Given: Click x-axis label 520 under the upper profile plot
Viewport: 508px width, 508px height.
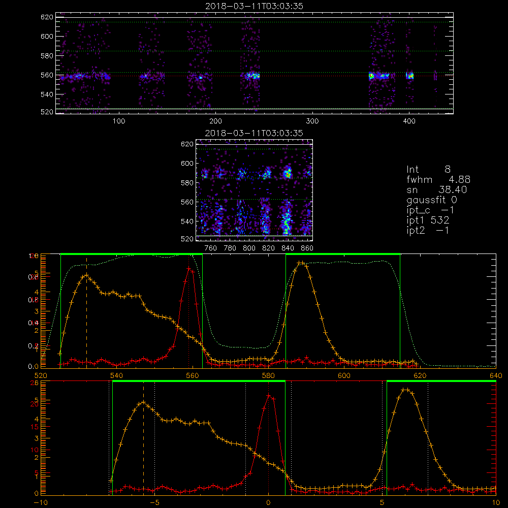Looking at the screenshot, I should pyautogui.click(x=41, y=375).
